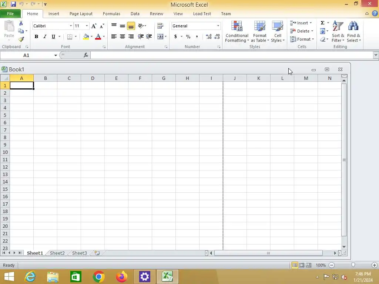Switch to the Formulas tab
Viewport: 379px width, 284px height.
111,14
